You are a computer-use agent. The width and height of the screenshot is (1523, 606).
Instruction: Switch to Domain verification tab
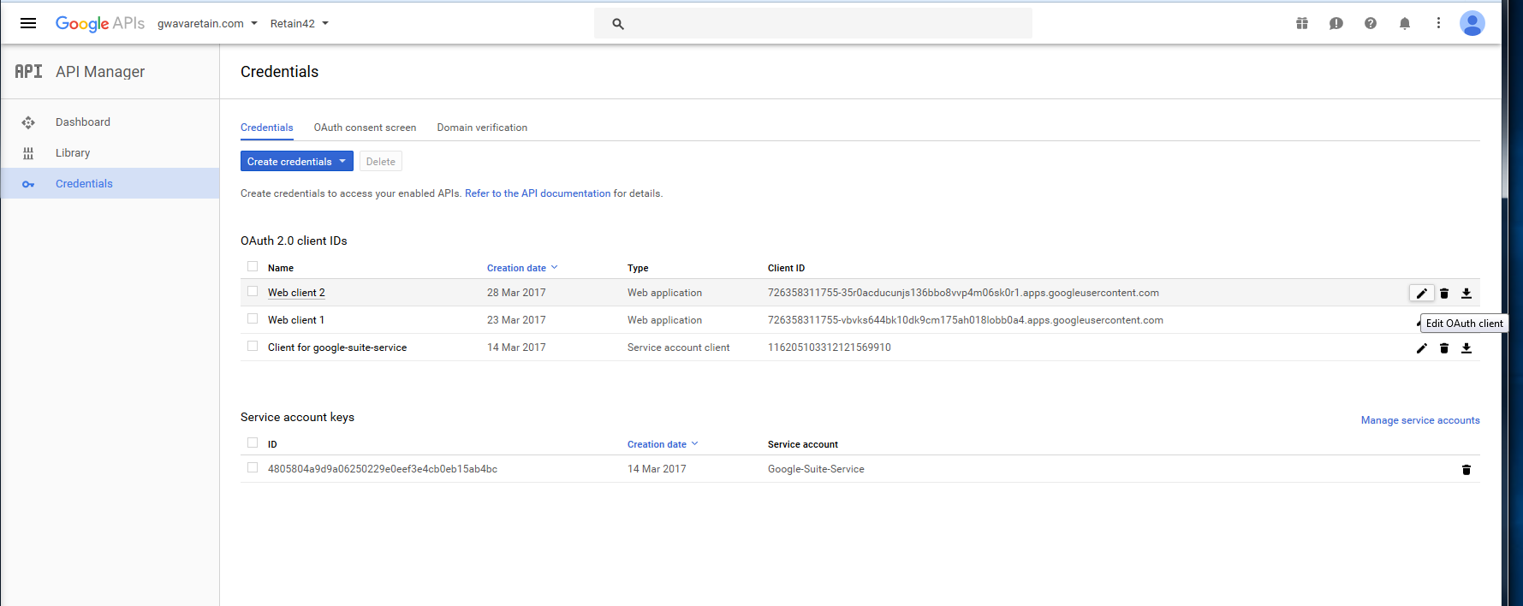(x=482, y=128)
